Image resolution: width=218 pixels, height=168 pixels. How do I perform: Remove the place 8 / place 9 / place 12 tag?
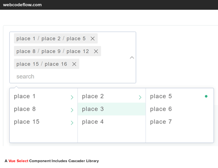coord(96,51)
